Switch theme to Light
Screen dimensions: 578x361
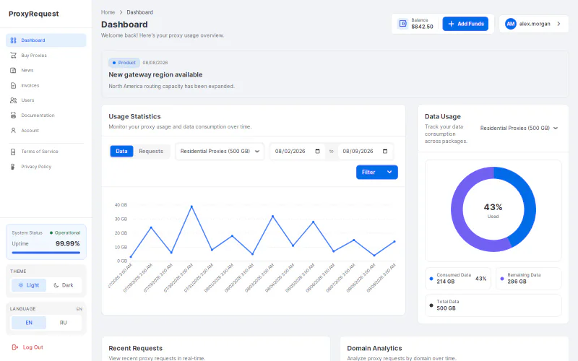click(29, 285)
